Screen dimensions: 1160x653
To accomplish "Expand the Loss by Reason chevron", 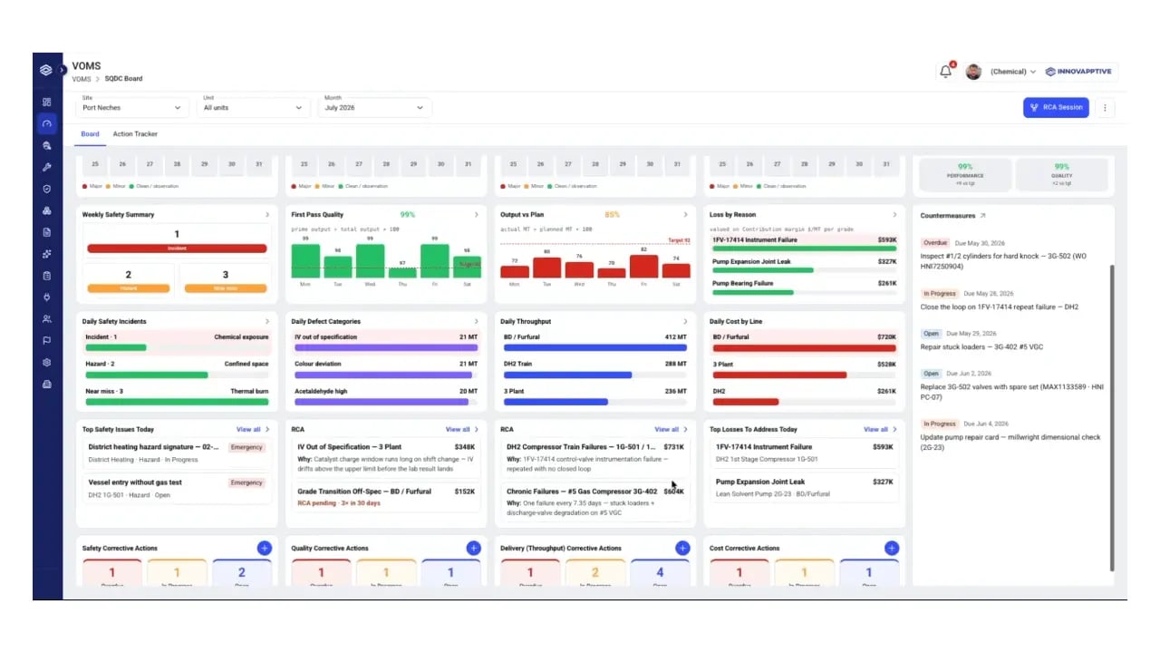I will click(x=895, y=215).
